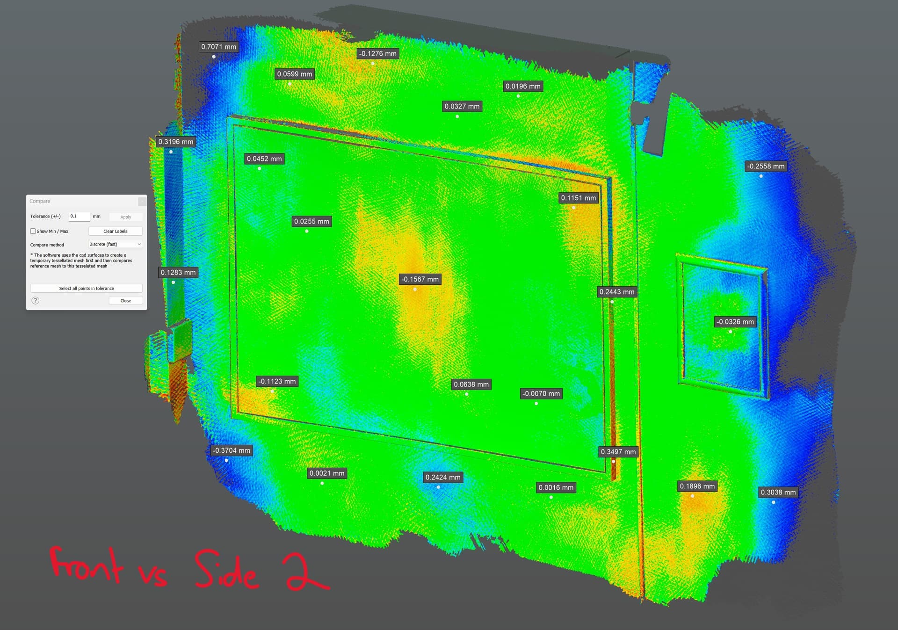The height and width of the screenshot is (630, 898).
Task: Click the Clear Labels button
Action: 115,231
